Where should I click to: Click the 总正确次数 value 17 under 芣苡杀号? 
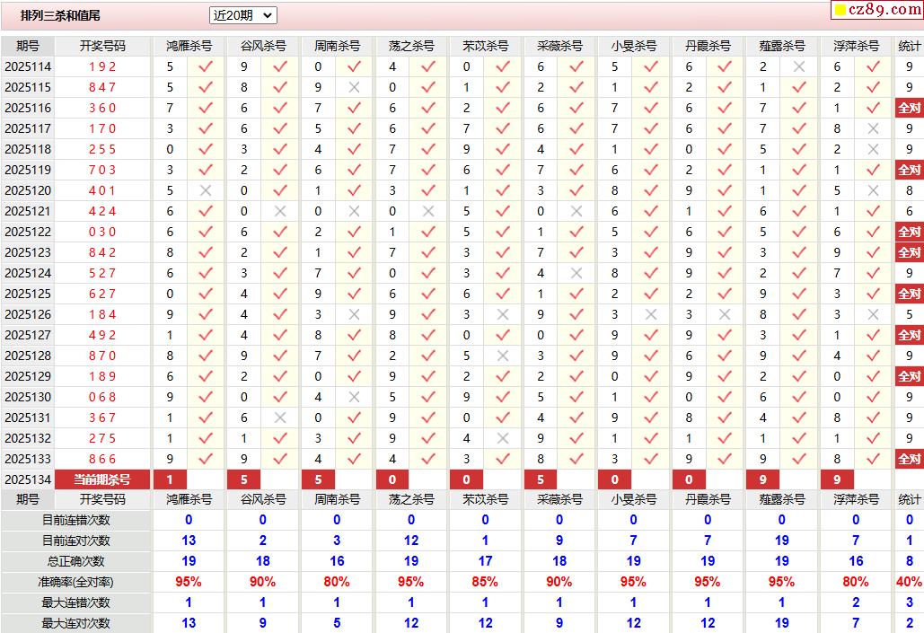tap(485, 561)
